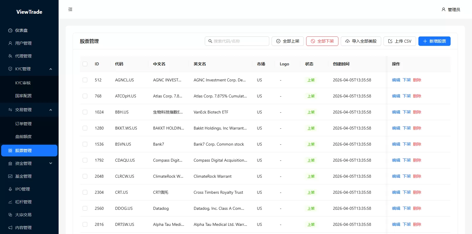Toggle the select-all checkbox in table header
472x234 pixels.
85,64
